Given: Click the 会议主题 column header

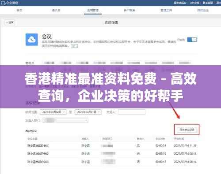Looking at the screenshot, I should point(32,139).
